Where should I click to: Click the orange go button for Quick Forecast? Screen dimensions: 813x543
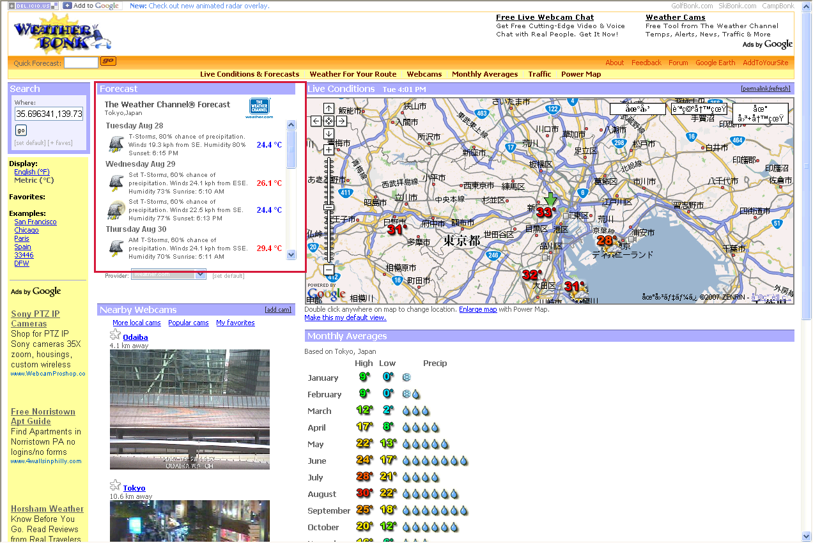[x=108, y=61]
